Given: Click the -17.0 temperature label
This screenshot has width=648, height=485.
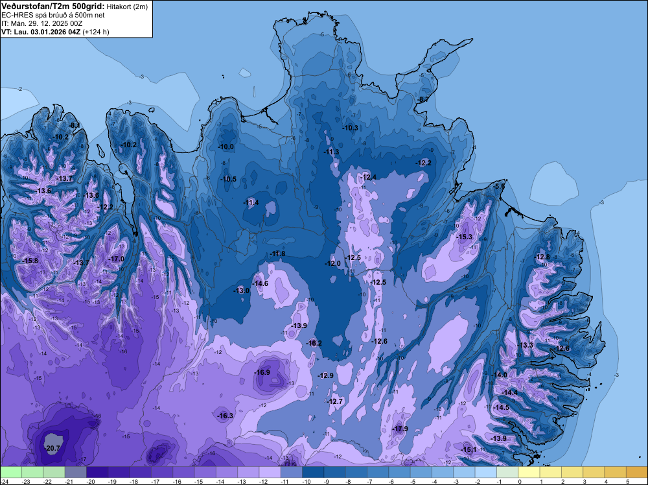Looking at the screenshot, I should click(116, 259).
